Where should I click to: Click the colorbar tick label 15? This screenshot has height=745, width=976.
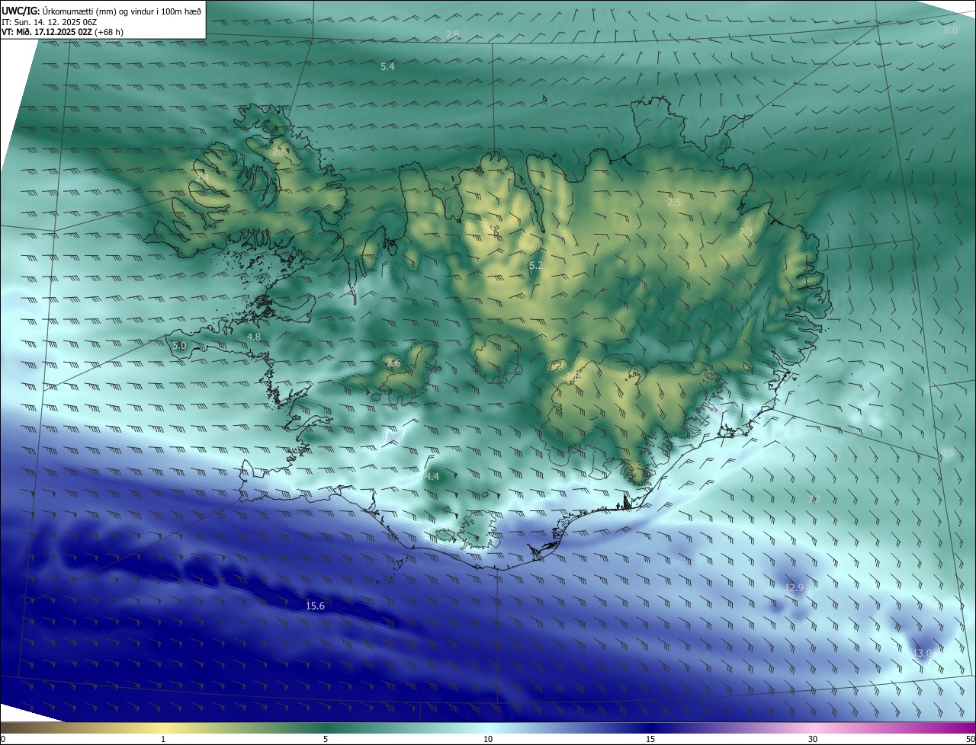[651, 739]
